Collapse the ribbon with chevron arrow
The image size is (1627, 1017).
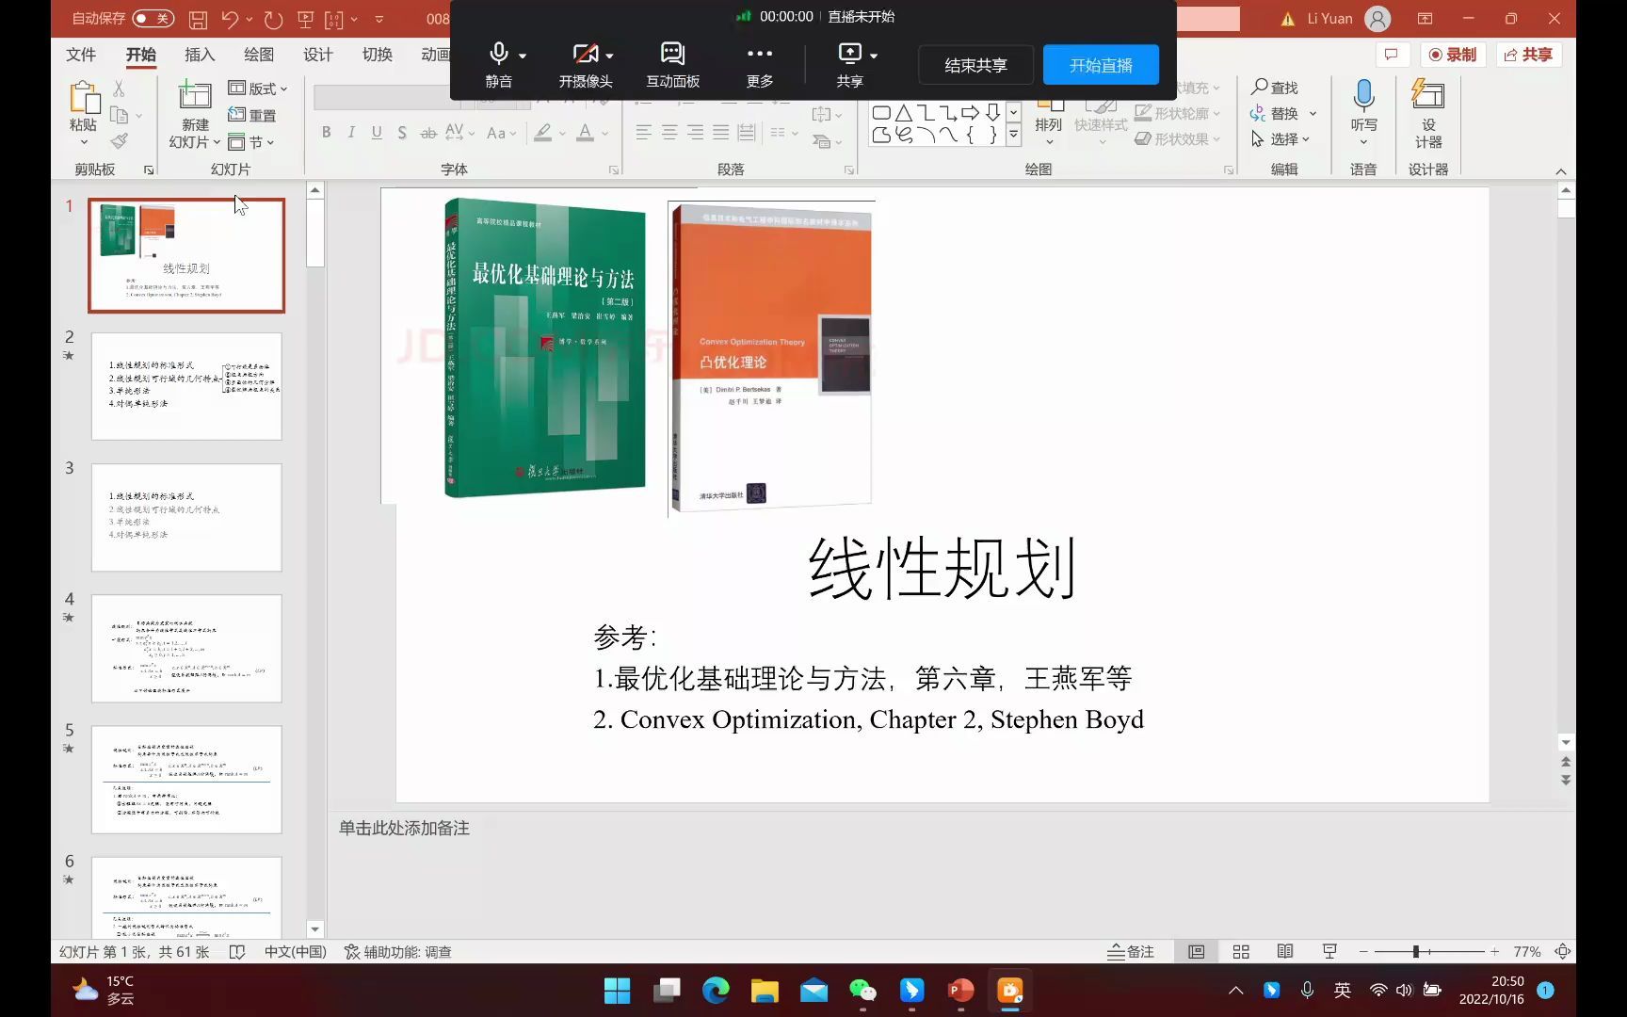pyautogui.click(x=1561, y=170)
